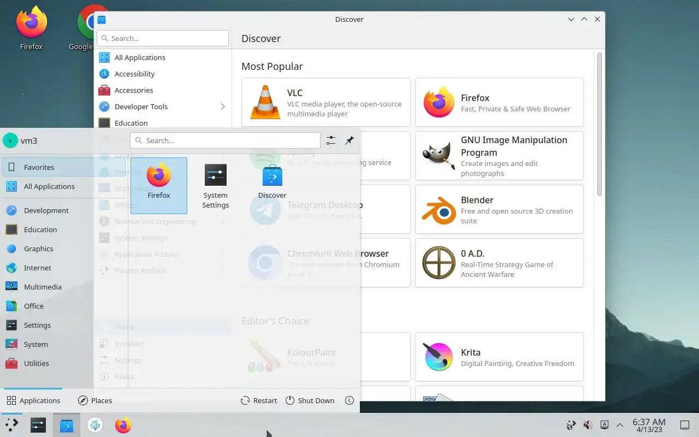Open the 0 A.D. game card
The image size is (699, 437).
(x=499, y=263)
